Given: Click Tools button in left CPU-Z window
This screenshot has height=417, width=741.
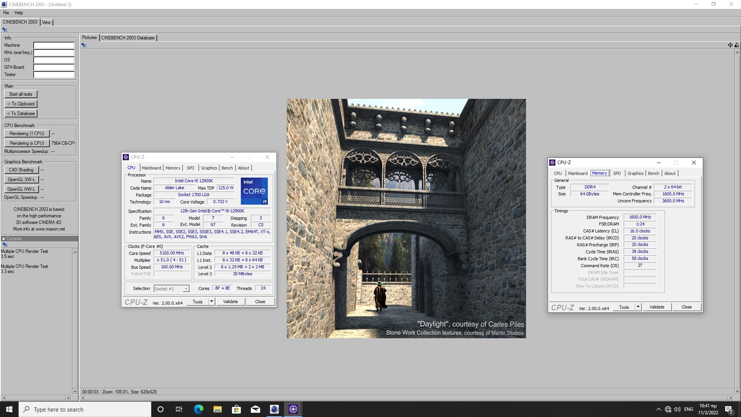Looking at the screenshot, I should 198,302.
